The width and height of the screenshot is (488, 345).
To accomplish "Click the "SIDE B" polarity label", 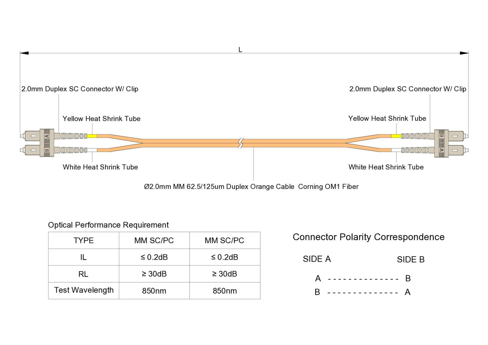I will pos(411,259).
